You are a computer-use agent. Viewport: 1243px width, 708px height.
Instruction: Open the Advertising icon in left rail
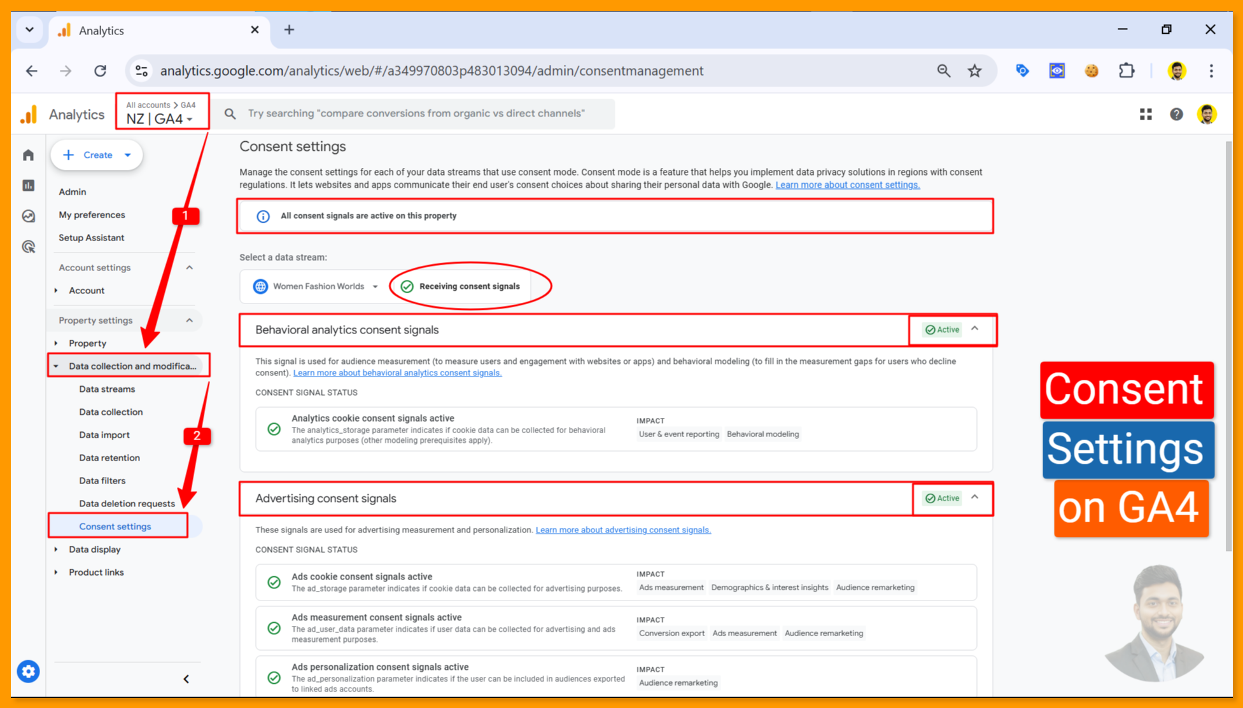click(x=28, y=247)
